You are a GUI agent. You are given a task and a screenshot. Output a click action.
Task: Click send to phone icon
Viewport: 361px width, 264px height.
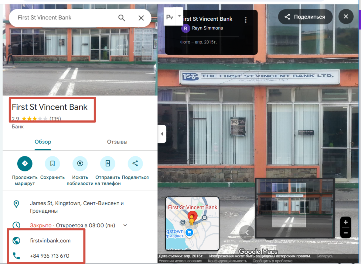coord(108,164)
